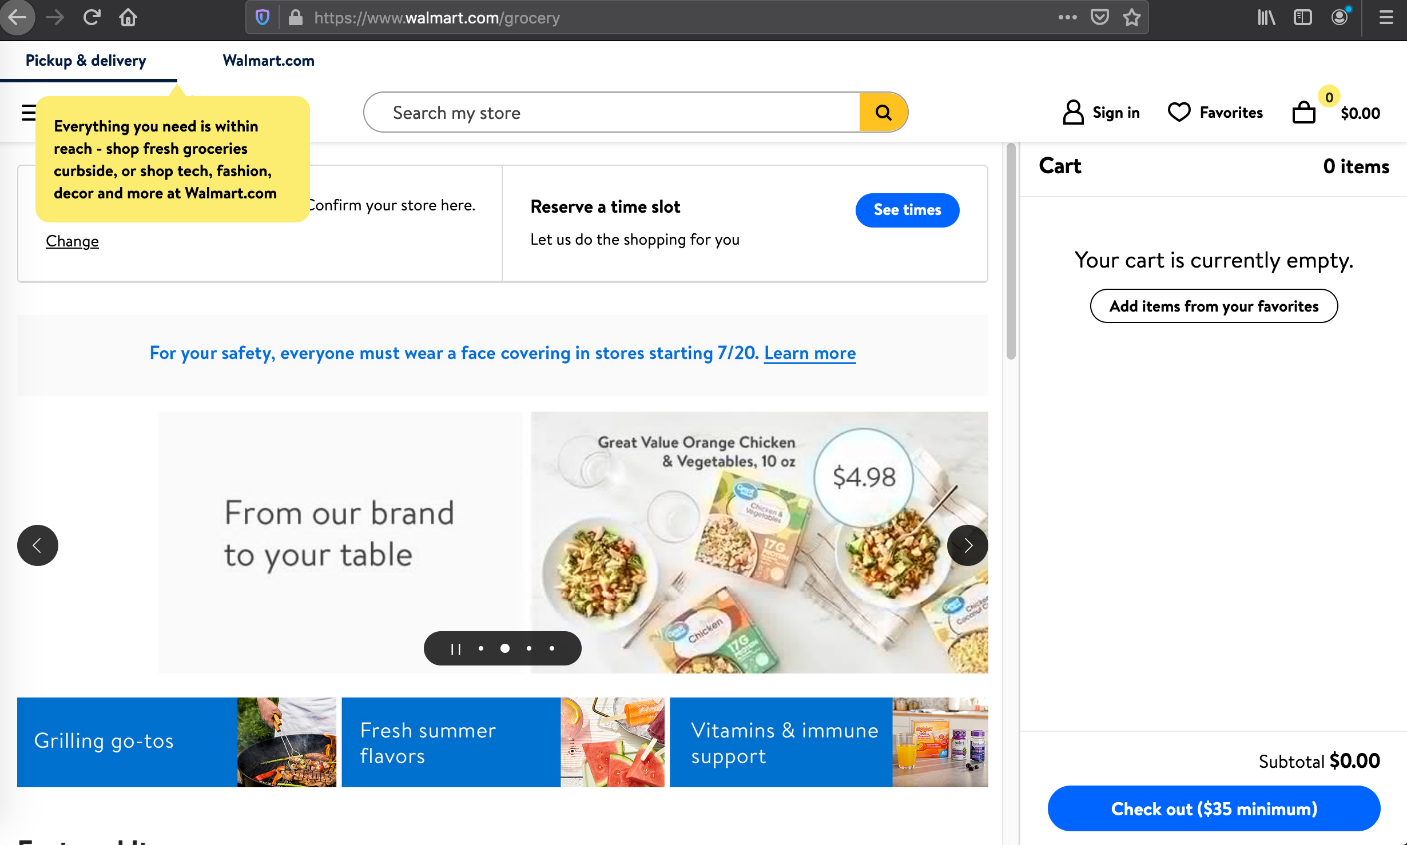Switch to the Walmart.com tab
The height and width of the screenshot is (845, 1407).
[x=268, y=60]
